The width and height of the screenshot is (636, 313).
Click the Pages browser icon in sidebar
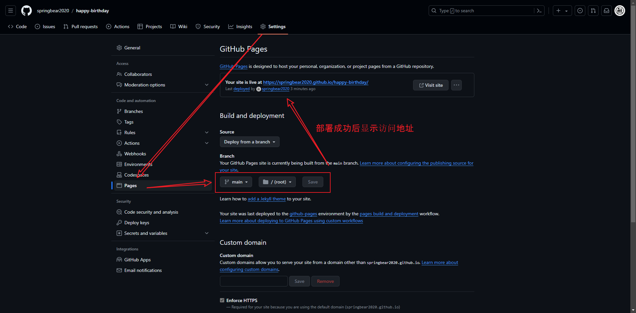(x=119, y=185)
